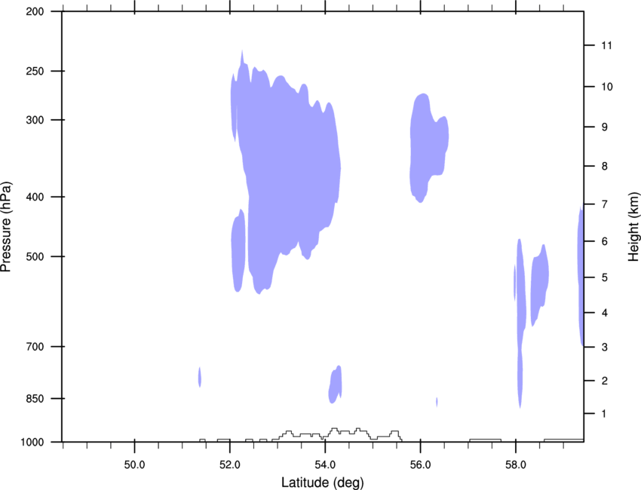Click the 400 pressure tick label
Screen dimensions: 641x490
[x=35, y=197]
